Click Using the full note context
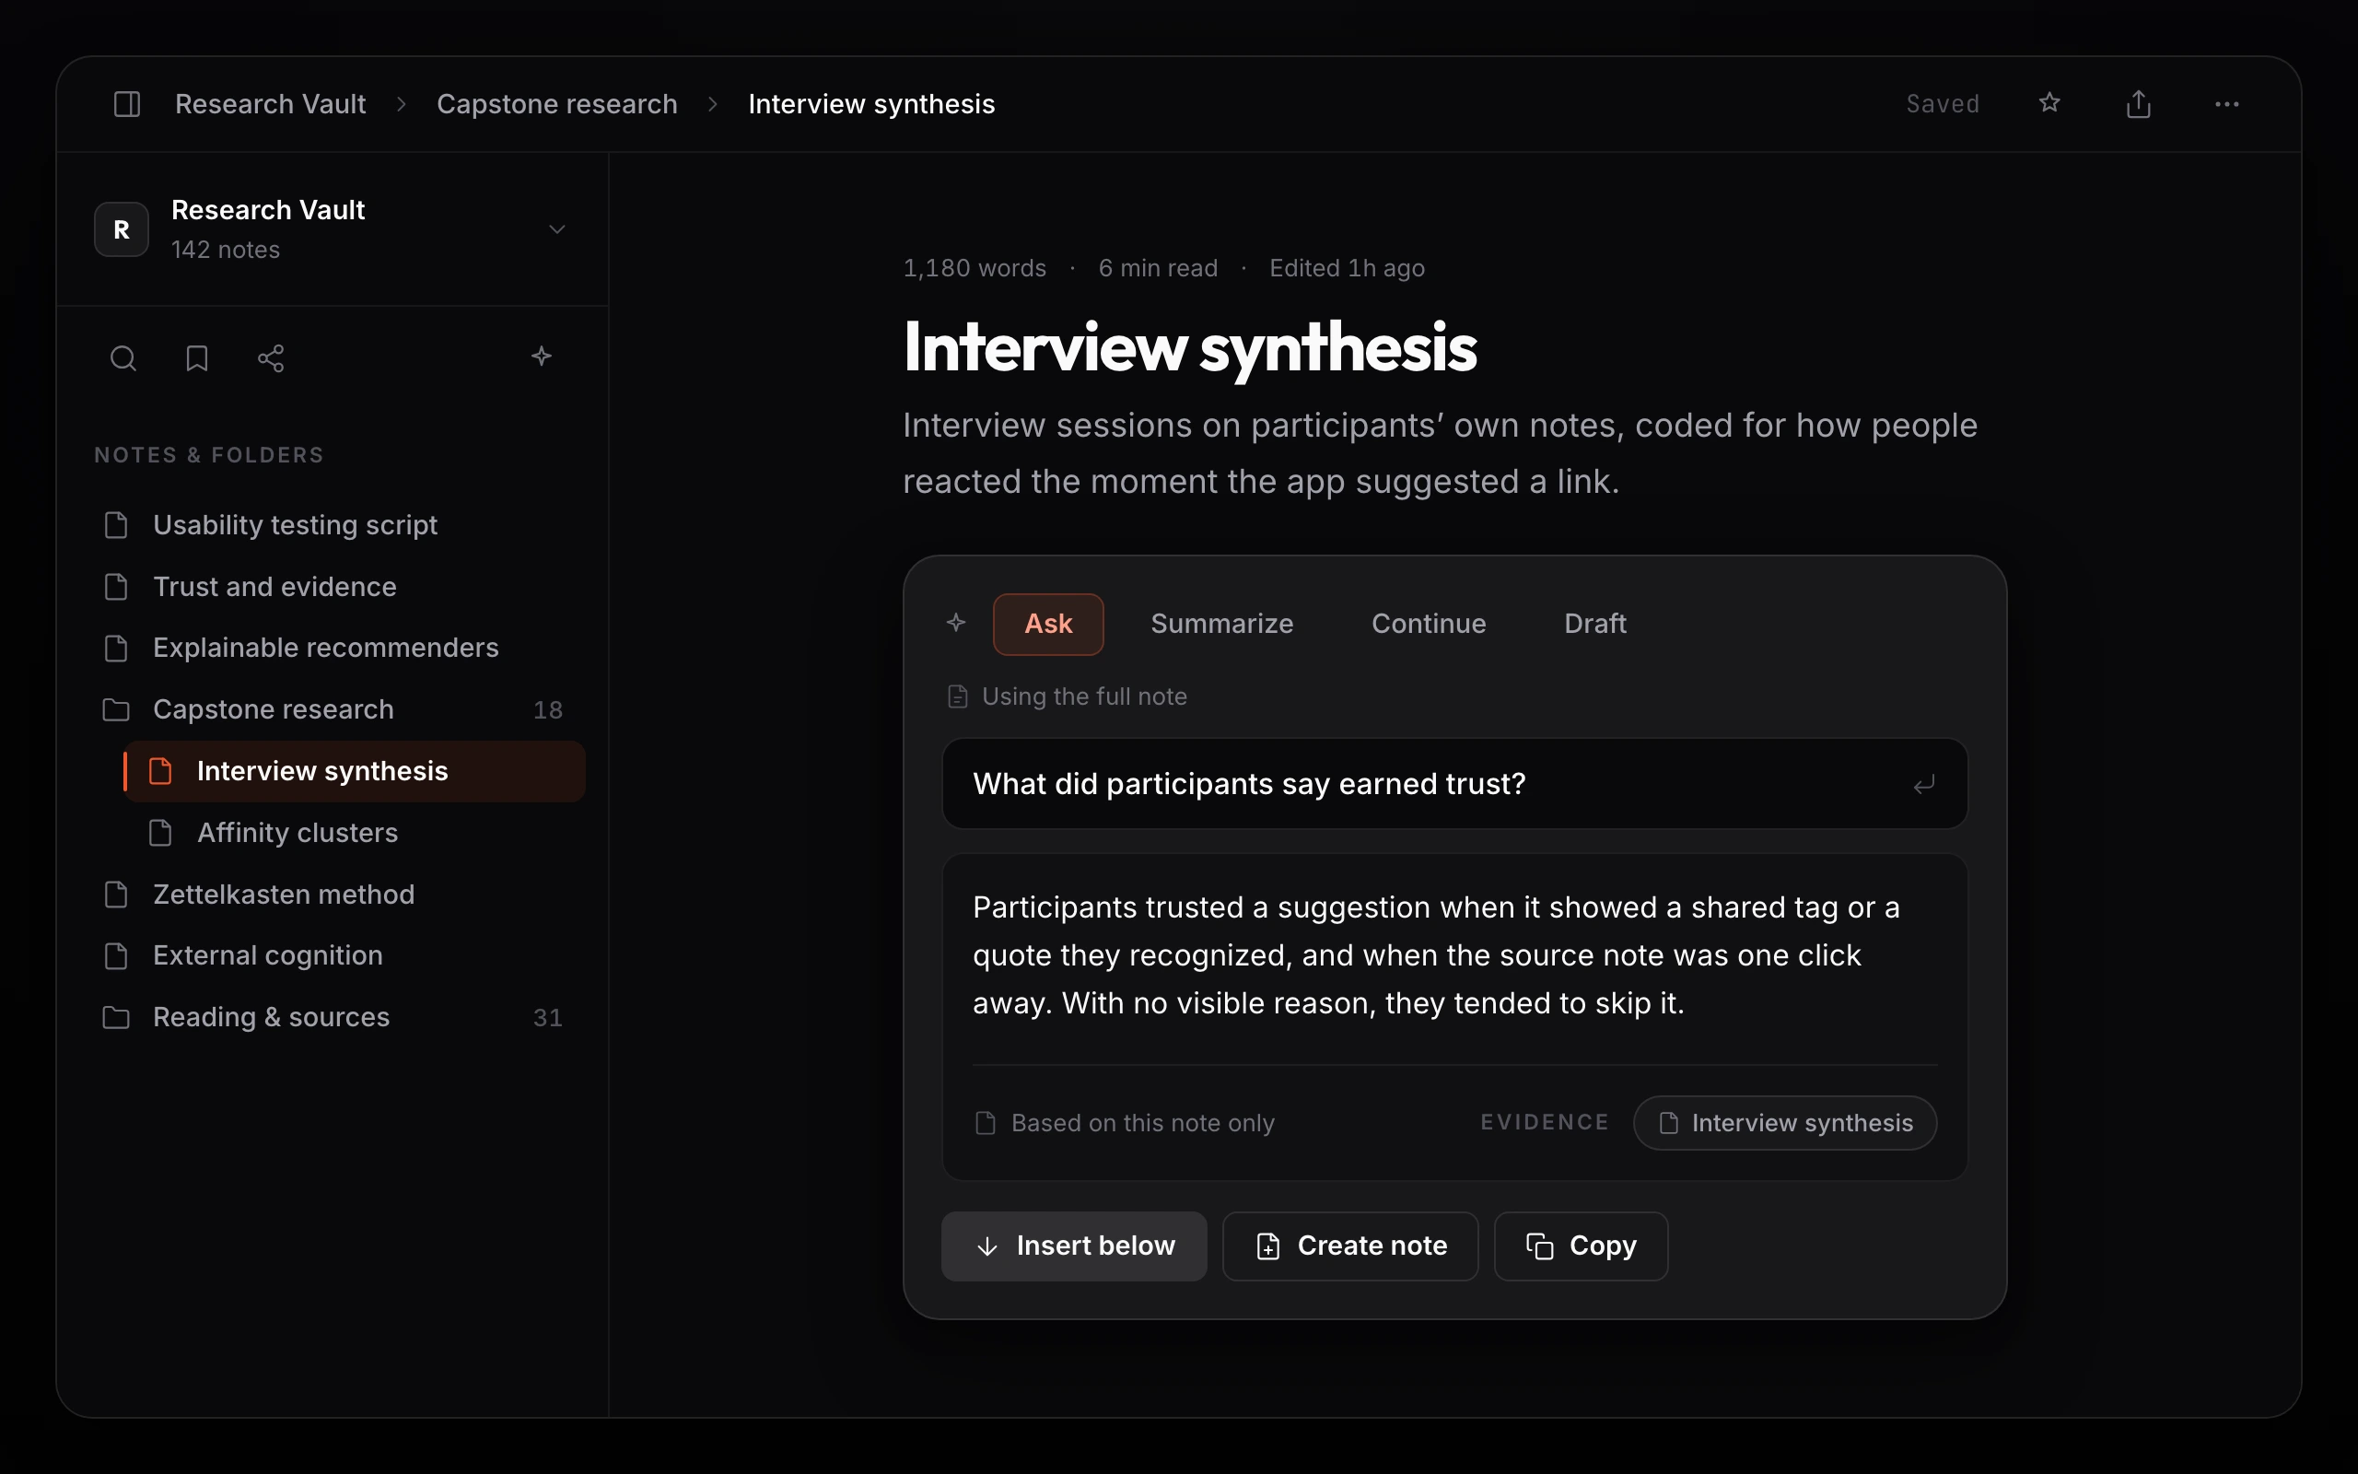This screenshot has width=2358, height=1474. 1068,696
